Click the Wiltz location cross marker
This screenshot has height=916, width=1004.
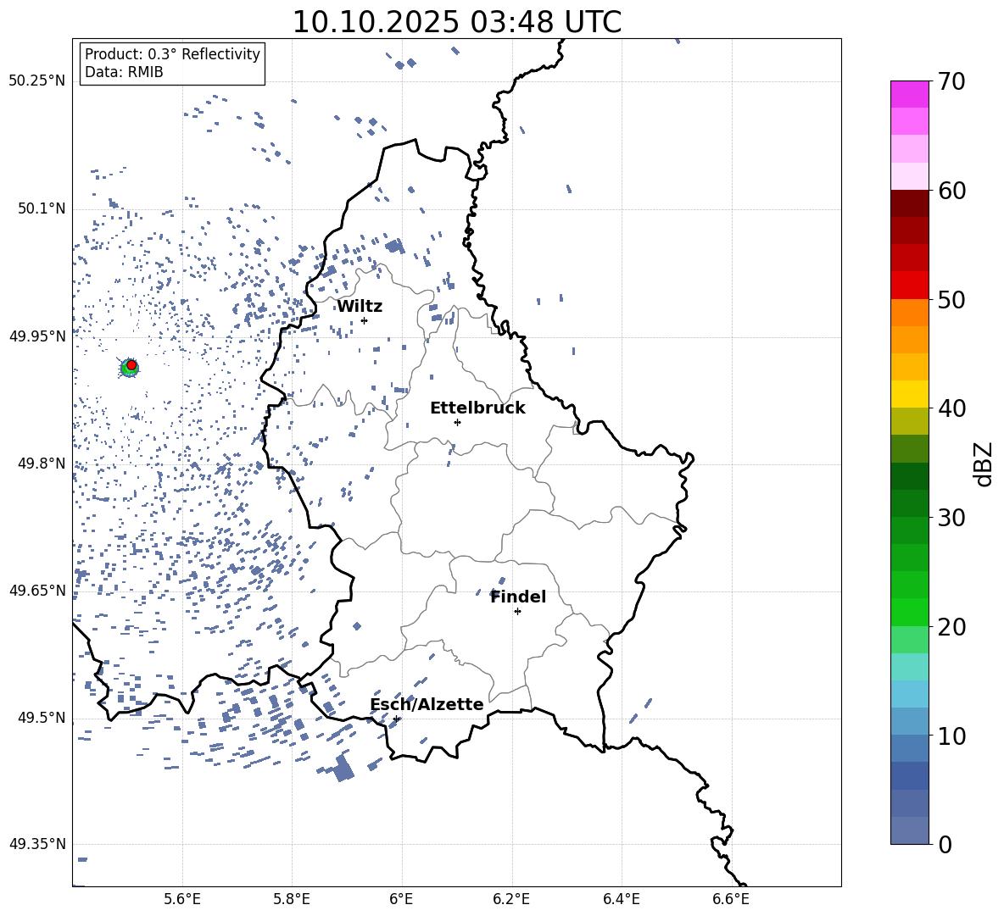click(x=365, y=320)
